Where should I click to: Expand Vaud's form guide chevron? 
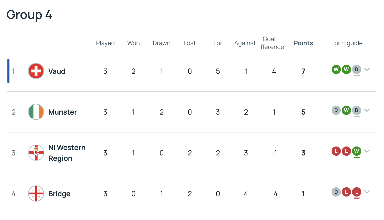click(367, 69)
